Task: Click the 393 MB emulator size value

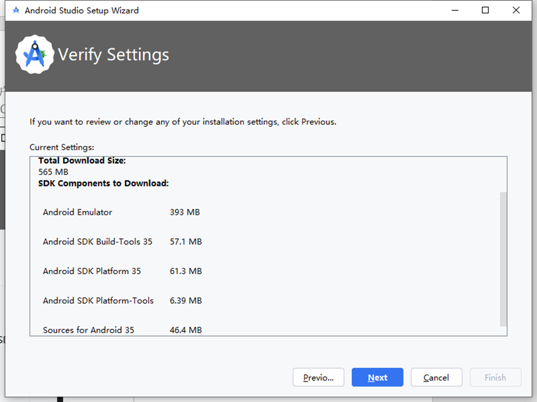Action: click(x=185, y=212)
